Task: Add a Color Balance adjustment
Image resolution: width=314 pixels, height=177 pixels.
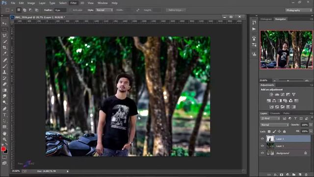Action: (x=274, y=100)
